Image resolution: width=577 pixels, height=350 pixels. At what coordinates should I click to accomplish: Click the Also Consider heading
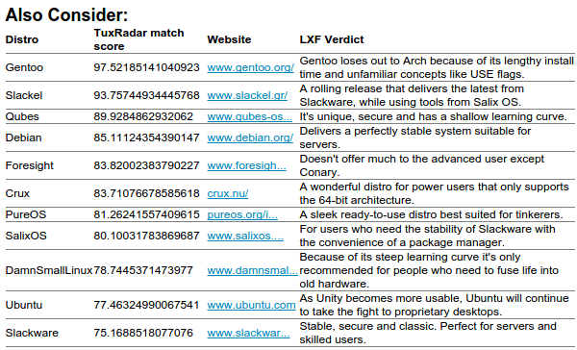pyautogui.click(x=66, y=14)
